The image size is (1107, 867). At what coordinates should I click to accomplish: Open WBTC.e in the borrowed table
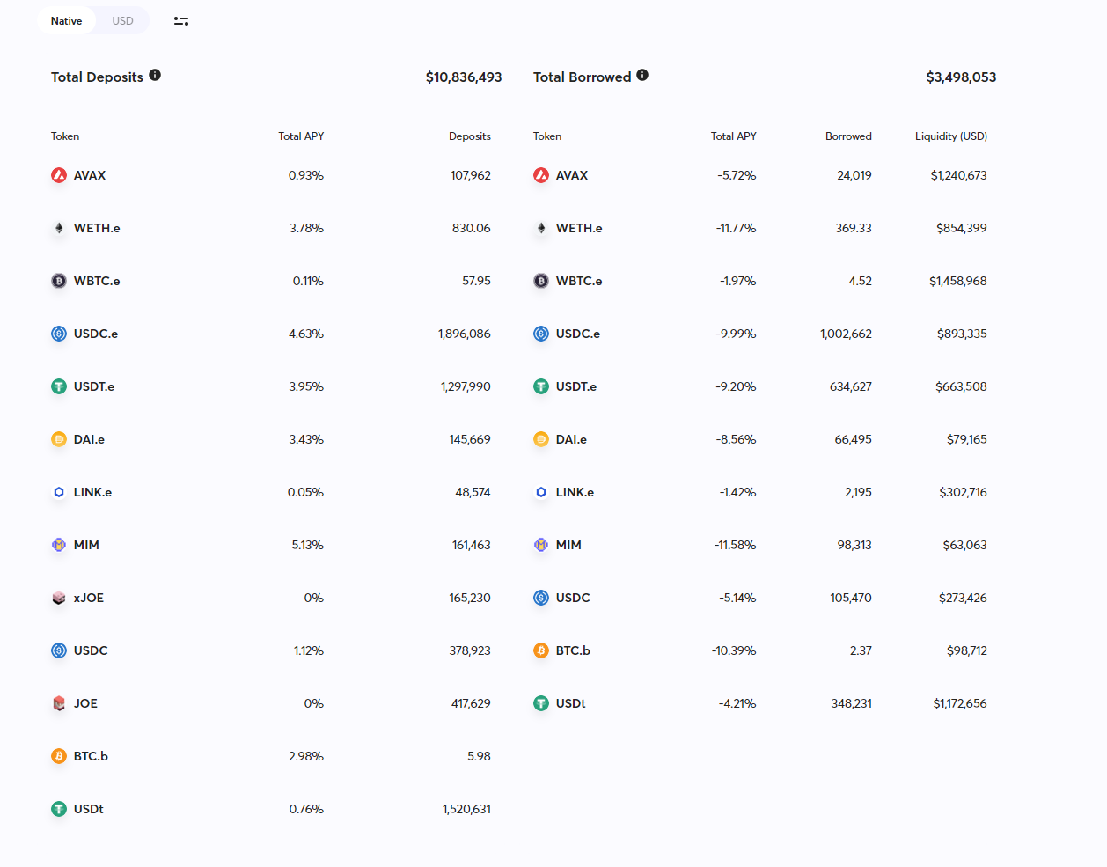(578, 281)
